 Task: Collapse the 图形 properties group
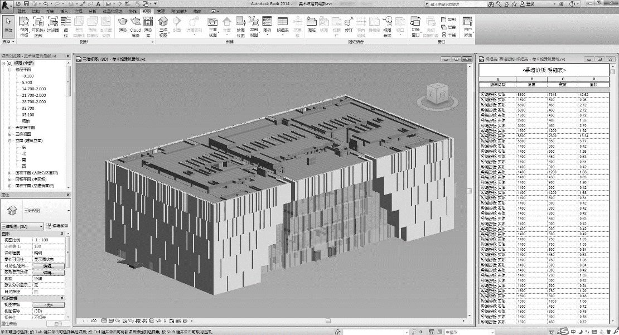62,234
